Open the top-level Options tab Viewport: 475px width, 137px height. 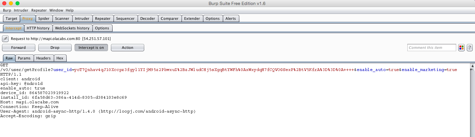pos(213,18)
